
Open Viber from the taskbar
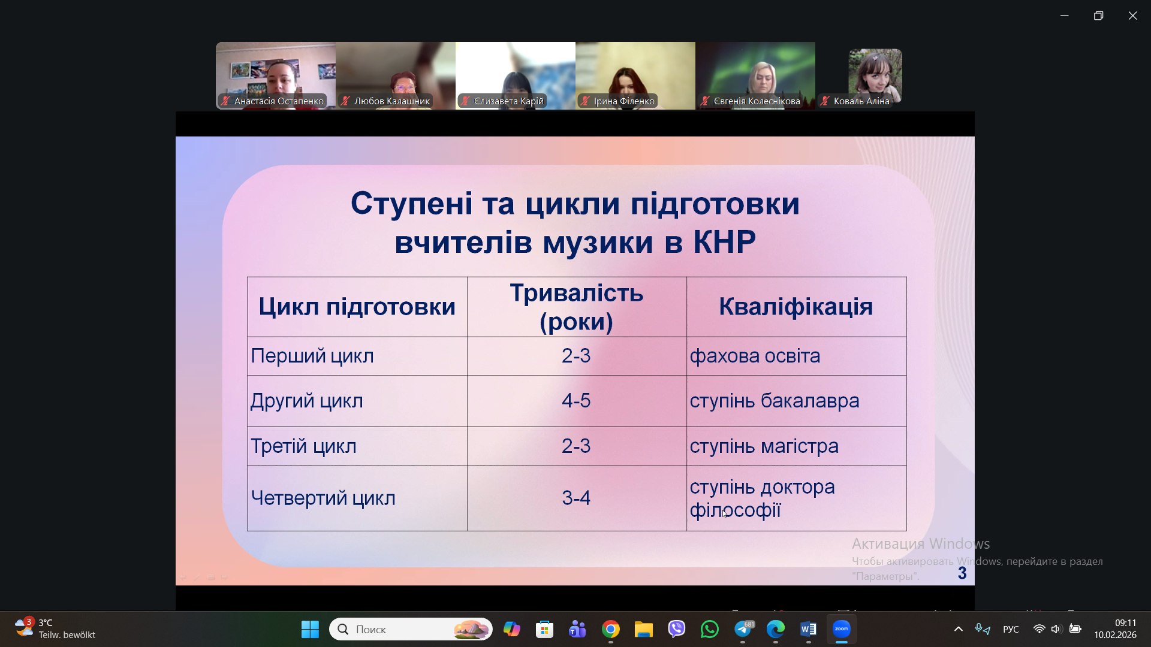[677, 629]
